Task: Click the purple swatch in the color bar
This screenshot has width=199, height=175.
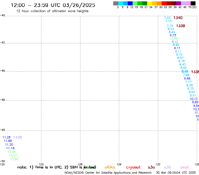Action: click(179, 3)
